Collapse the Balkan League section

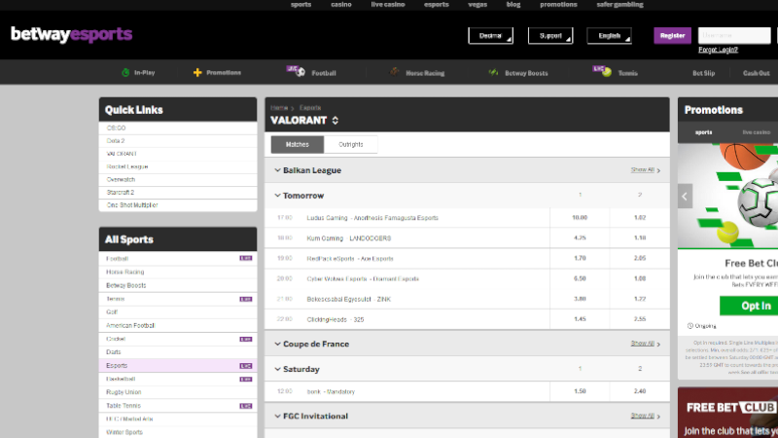point(277,170)
